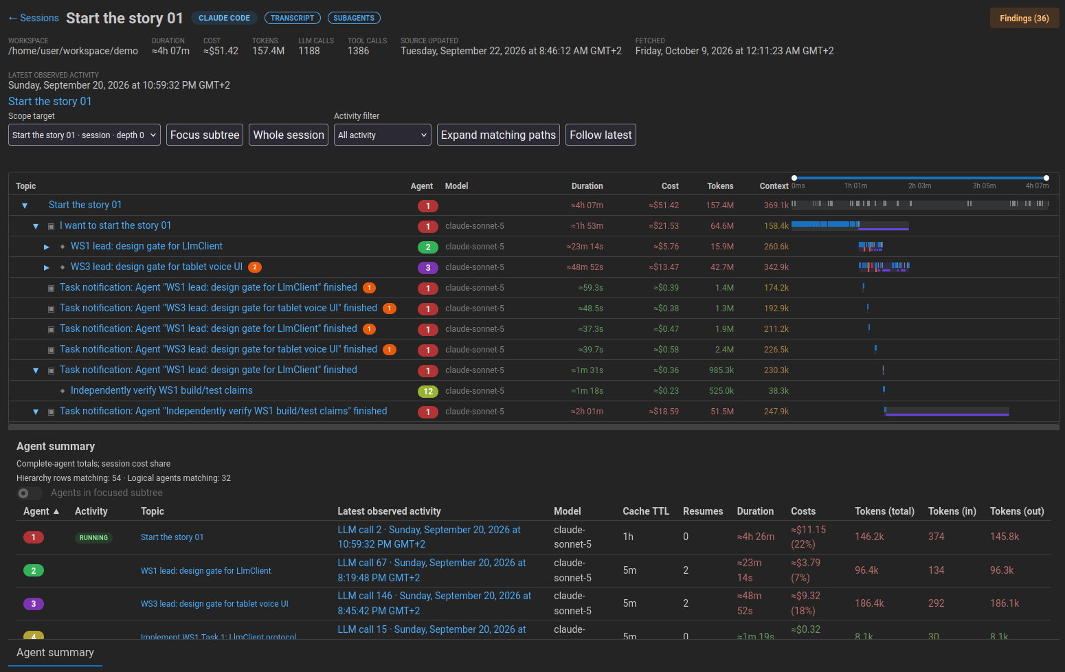
Task: Open 'I want to start the story 01' entry
Action: point(115,225)
